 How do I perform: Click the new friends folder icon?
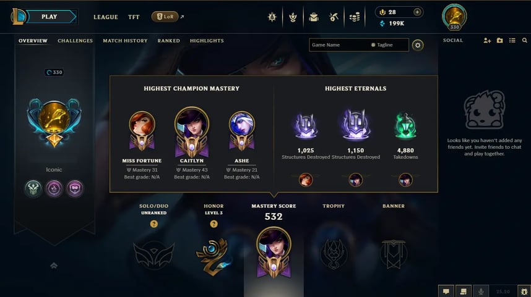[x=499, y=41]
